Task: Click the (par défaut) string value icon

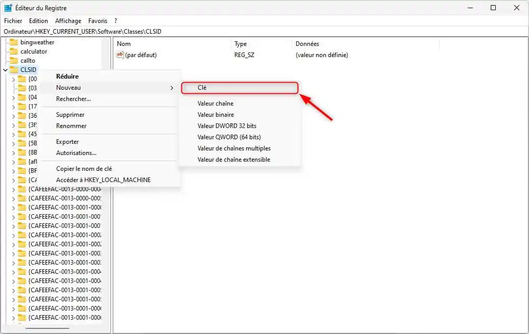Action: pos(120,55)
